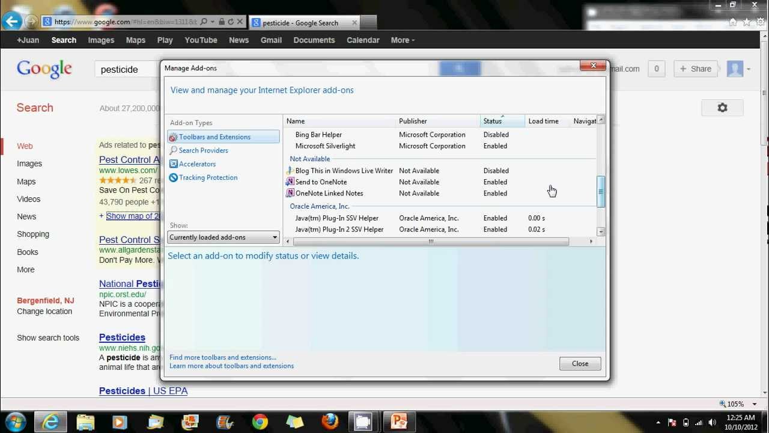Click the Share button on Google page
The width and height of the screenshot is (769, 433).
[695, 69]
